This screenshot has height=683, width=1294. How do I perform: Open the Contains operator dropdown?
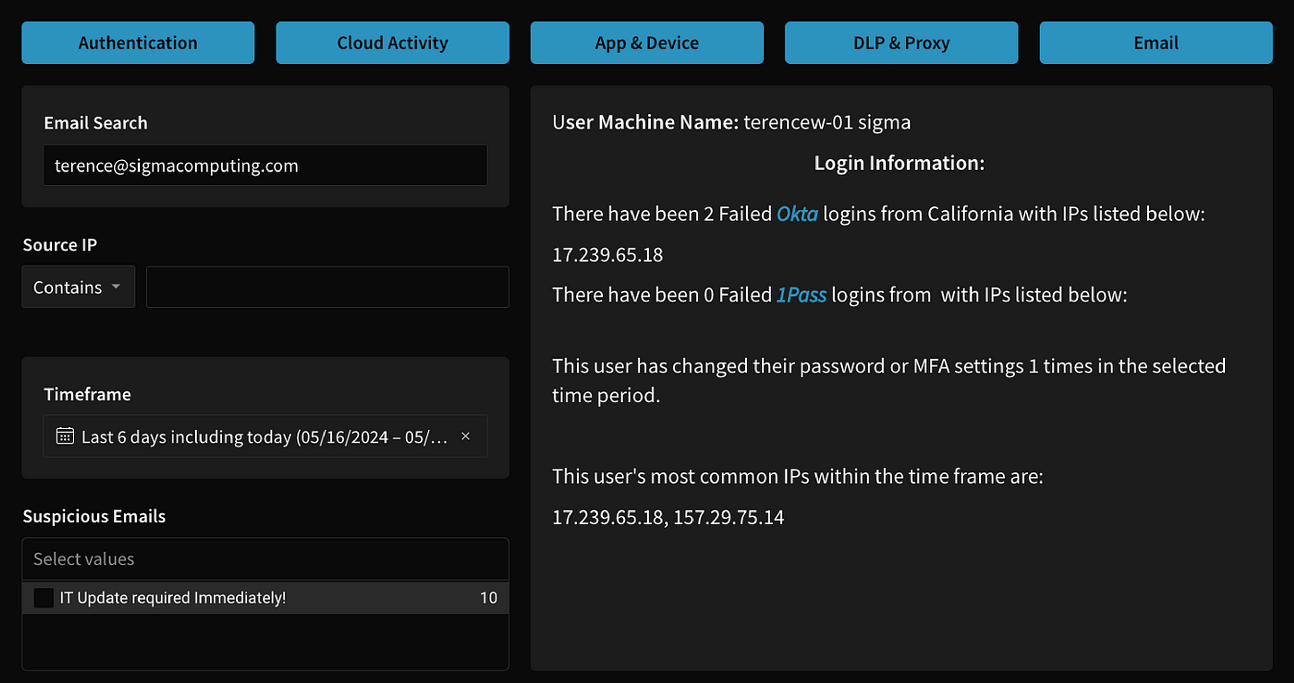79,287
